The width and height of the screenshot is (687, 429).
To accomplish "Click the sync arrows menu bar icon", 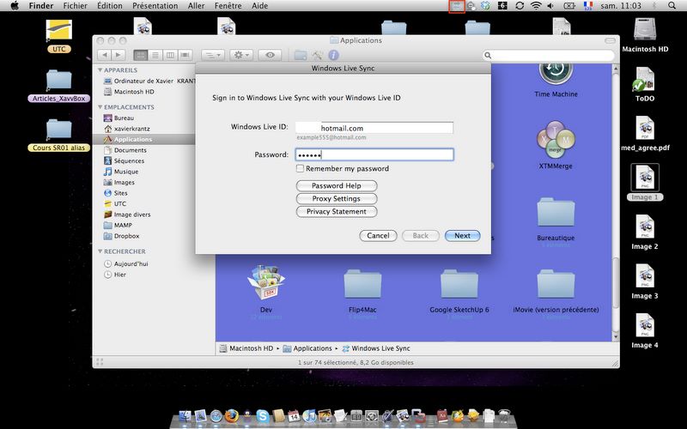I will coord(520,6).
